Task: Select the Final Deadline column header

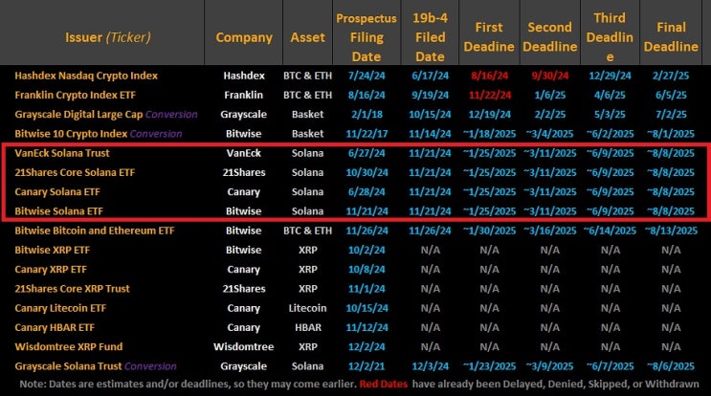Action: point(671,37)
